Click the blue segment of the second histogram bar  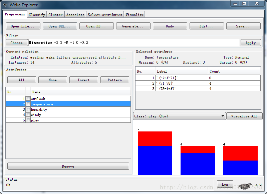tap(198, 164)
